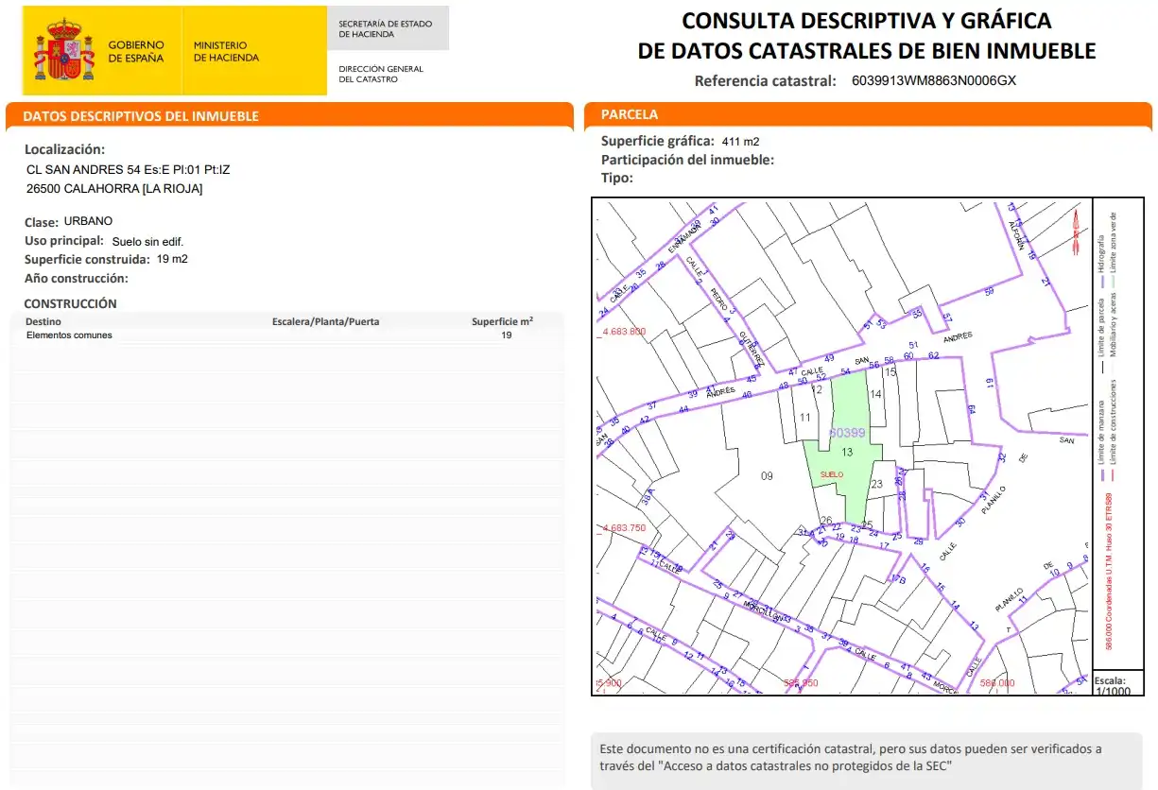The width and height of the screenshot is (1158, 790).
Task: Click the 'Localización:' label
Action: 64,149
